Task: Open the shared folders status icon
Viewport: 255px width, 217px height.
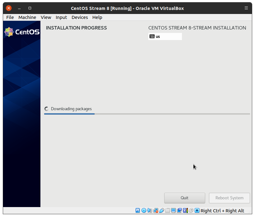Action: click(168, 210)
